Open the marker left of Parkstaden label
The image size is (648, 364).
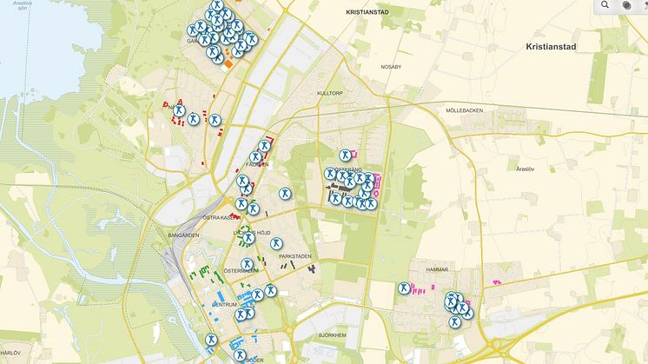(276, 246)
